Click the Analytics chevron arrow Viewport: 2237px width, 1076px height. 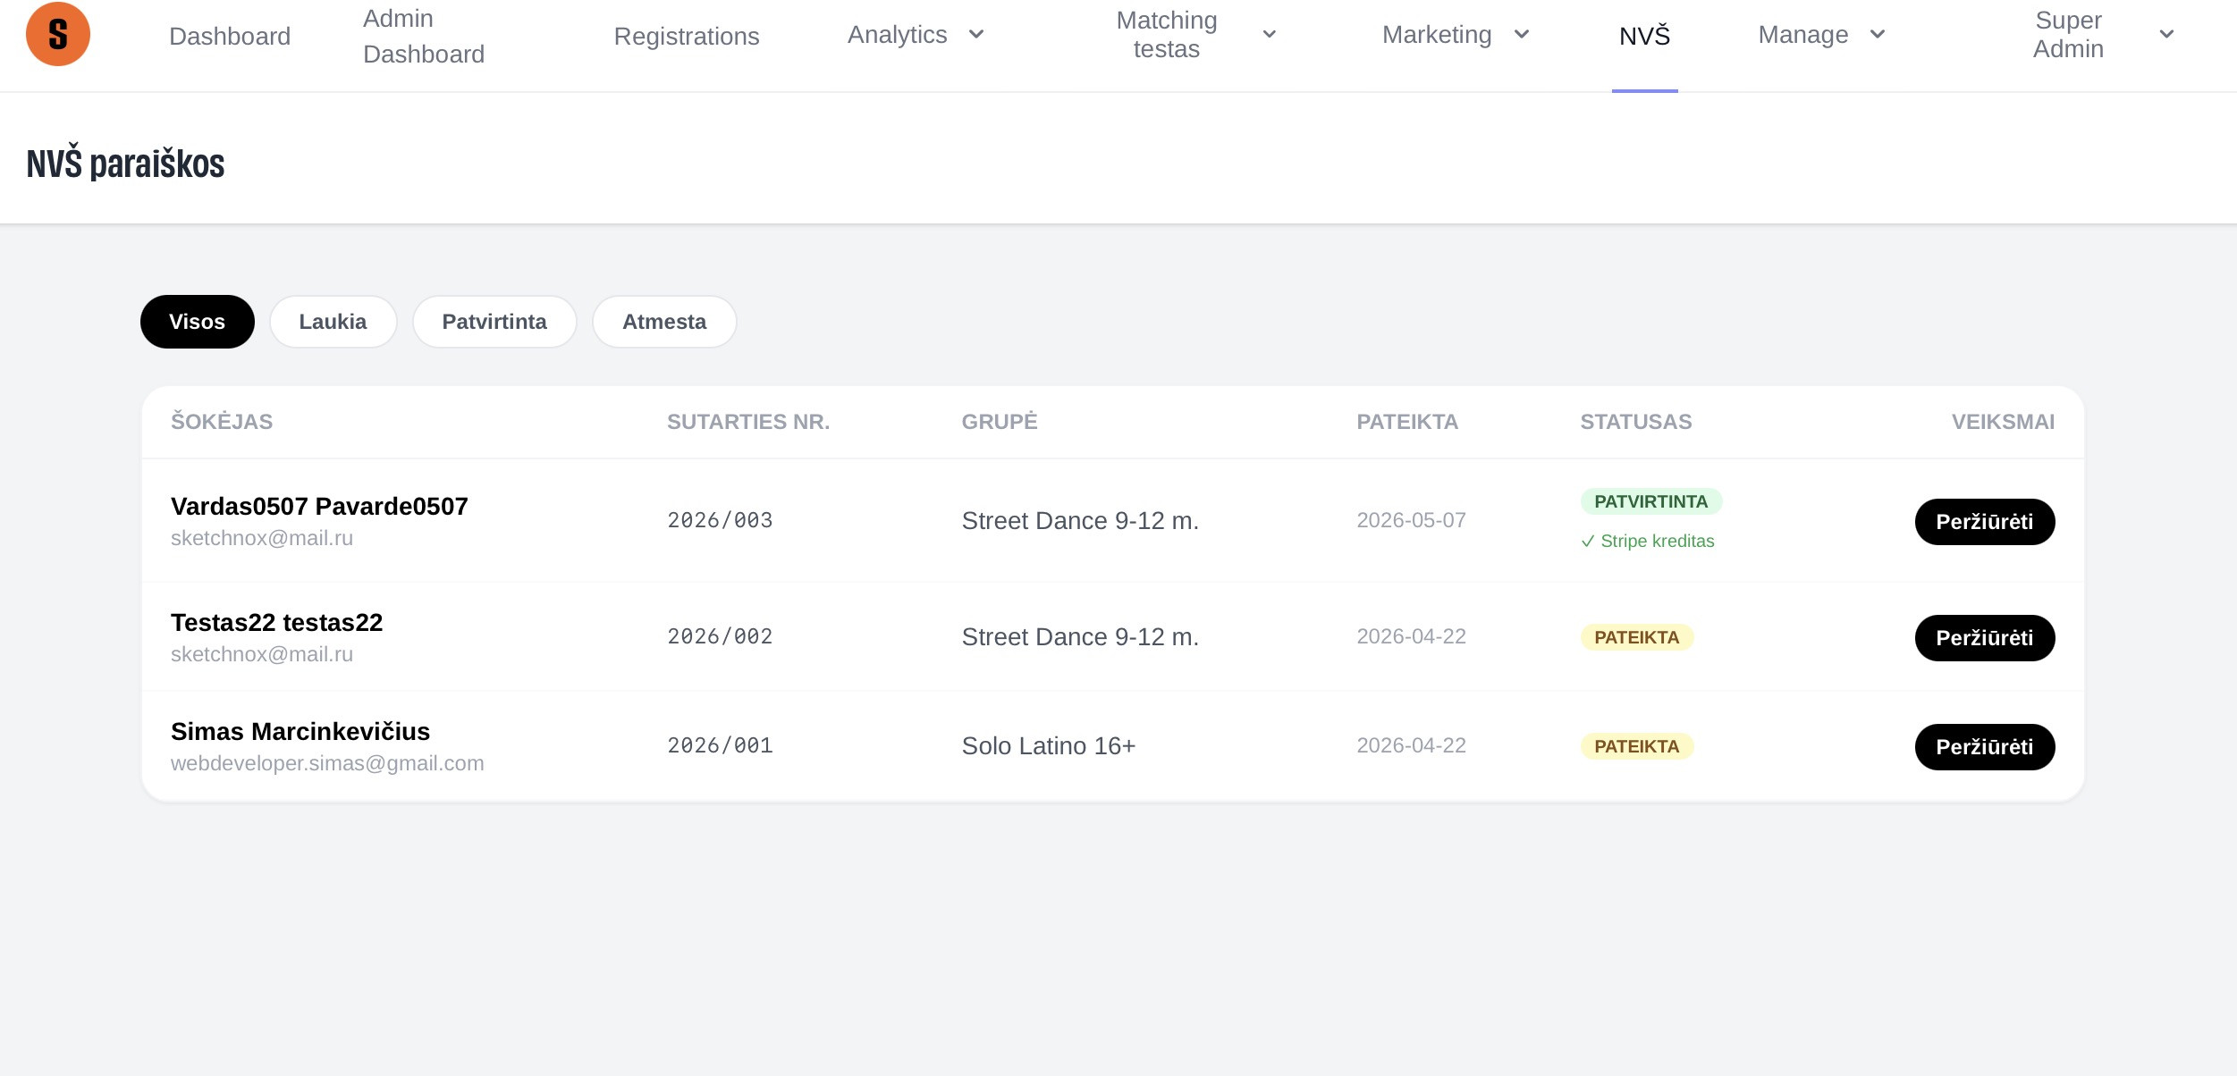point(976,34)
